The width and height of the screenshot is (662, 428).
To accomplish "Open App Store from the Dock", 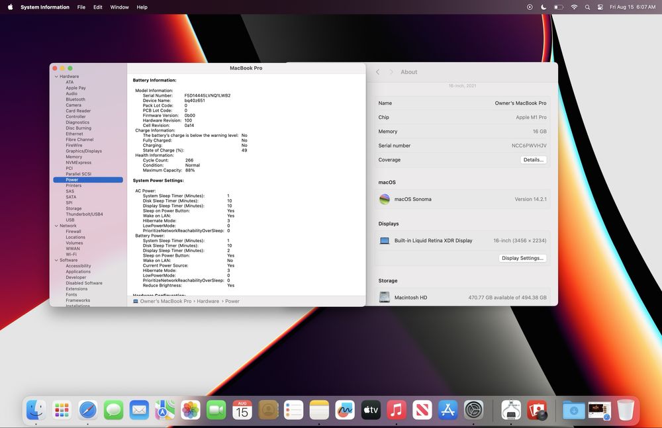I will (448, 410).
